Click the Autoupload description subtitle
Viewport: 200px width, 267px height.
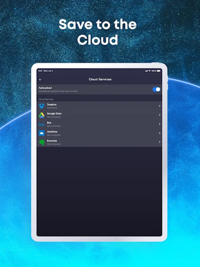[58, 91]
